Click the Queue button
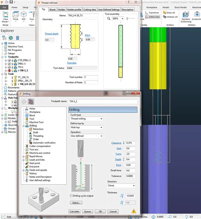Screen dimensions: 201x219 click(87, 211)
